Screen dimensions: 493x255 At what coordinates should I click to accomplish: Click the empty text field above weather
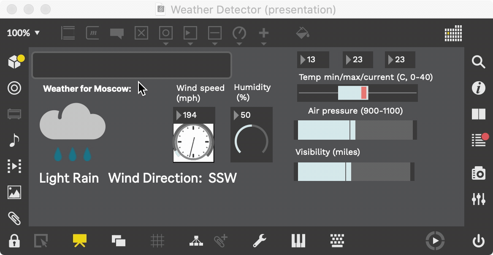132,65
